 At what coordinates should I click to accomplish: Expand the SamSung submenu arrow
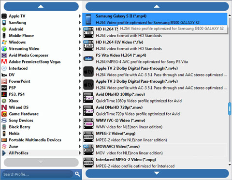pos(80,23)
